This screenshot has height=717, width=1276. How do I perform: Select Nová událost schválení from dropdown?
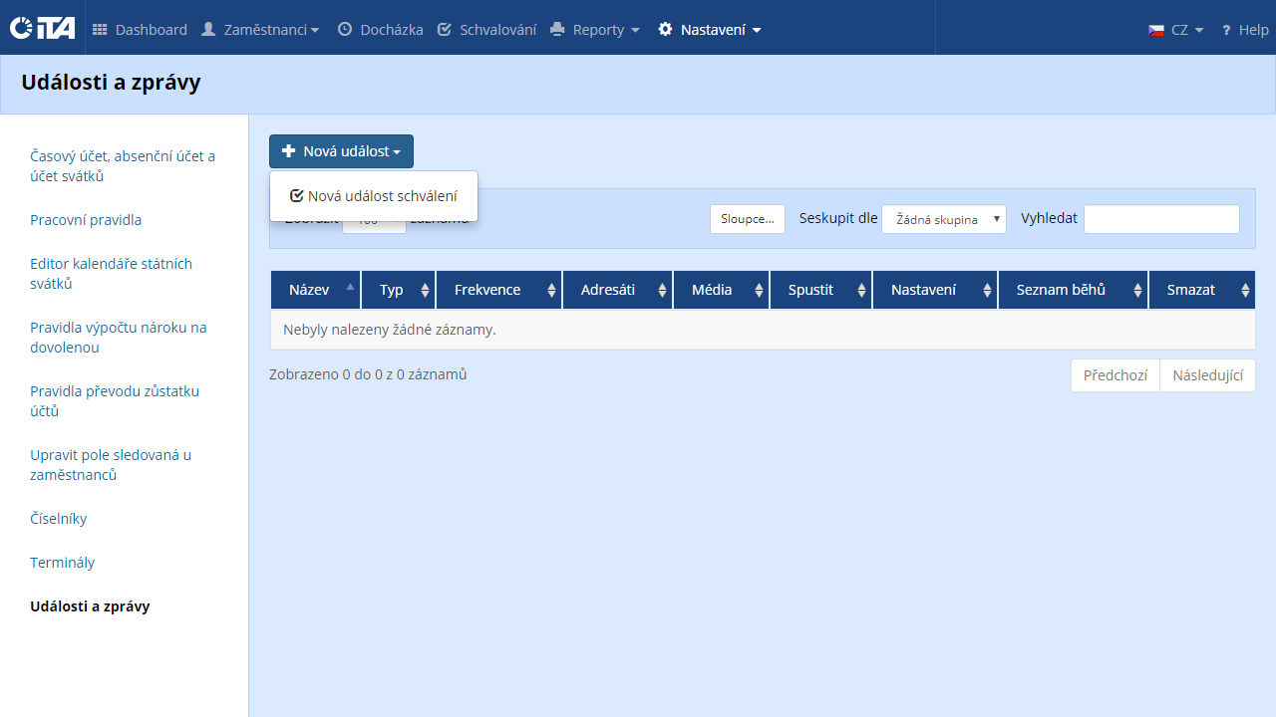[374, 196]
